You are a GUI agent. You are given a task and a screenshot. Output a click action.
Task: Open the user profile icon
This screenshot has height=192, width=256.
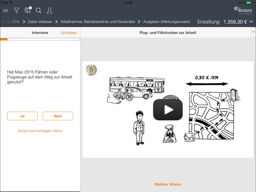tap(49, 10)
